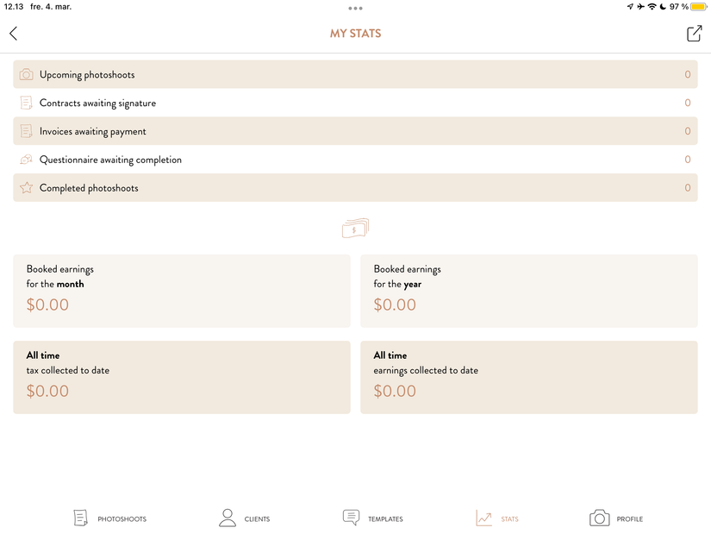Tap the invoice icon beside Invoices awaiting payment
711x534 pixels.
click(x=26, y=132)
